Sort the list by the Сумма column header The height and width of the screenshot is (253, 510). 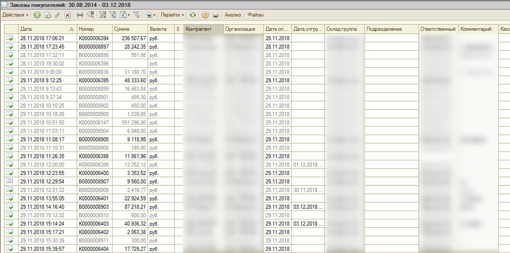129,29
